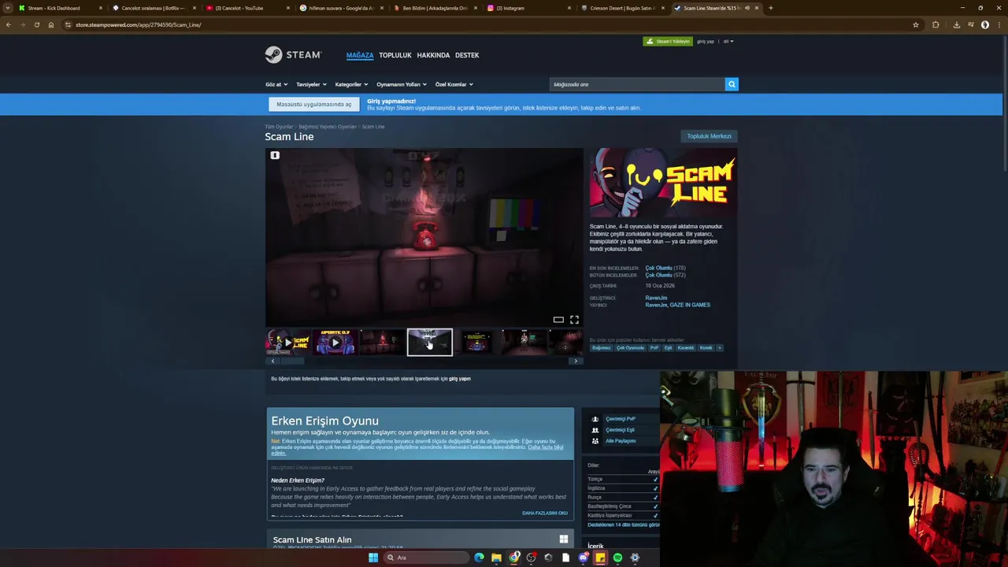
Task: Open the Göz at dropdown menu
Action: tap(276, 84)
